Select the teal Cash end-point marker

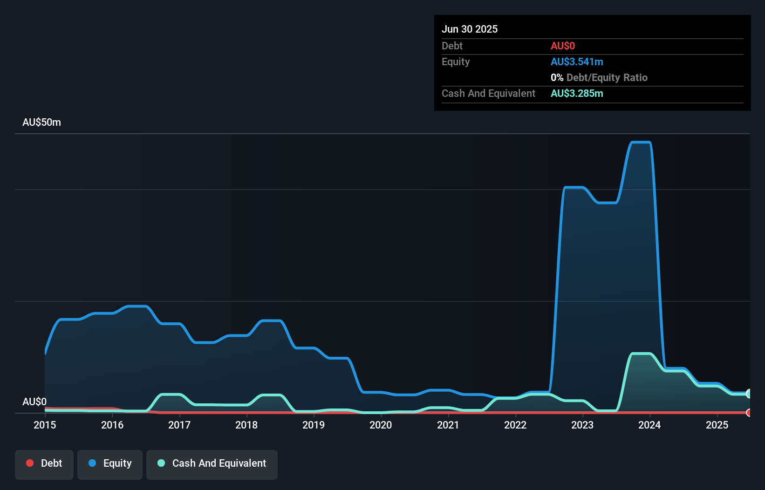click(749, 394)
